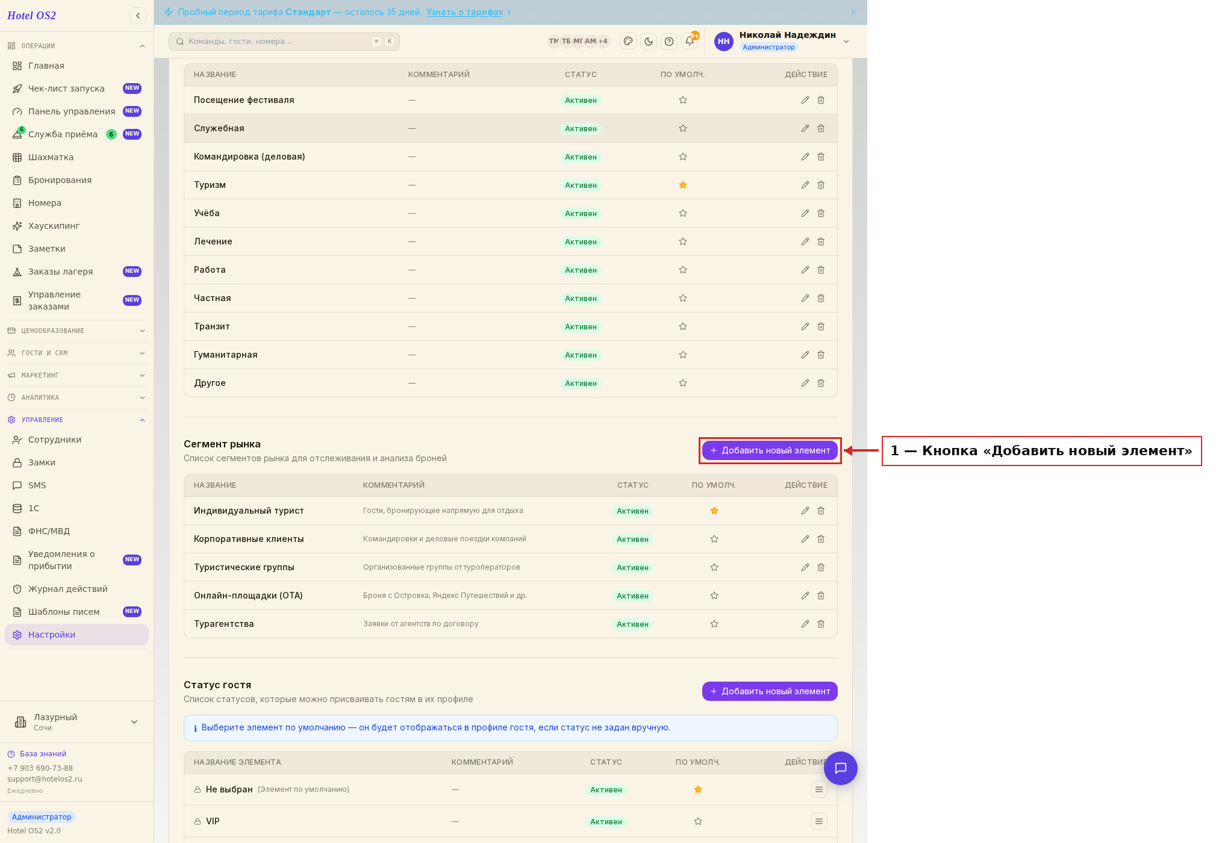
Task: Open the menu for VIP status
Action: [x=819, y=821]
